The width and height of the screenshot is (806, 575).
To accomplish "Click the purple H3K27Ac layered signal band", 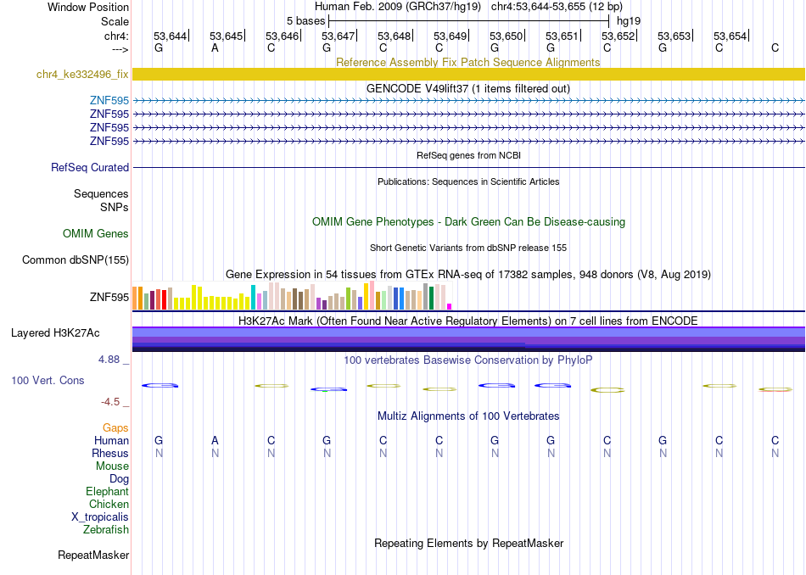I will tap(468, 339).
